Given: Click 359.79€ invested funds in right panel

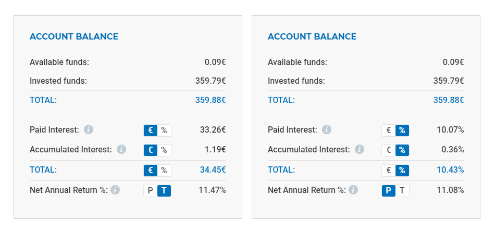Looking at the screenshot, I should [x=449, y=81].
